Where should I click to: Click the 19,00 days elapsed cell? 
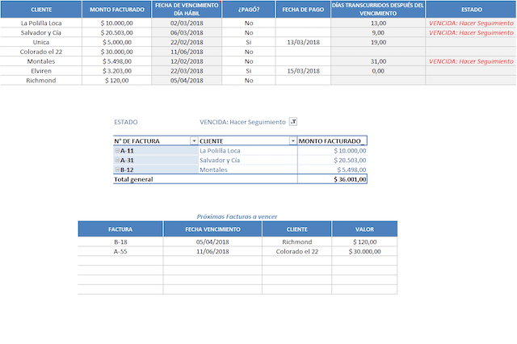[x=378, y=42]
